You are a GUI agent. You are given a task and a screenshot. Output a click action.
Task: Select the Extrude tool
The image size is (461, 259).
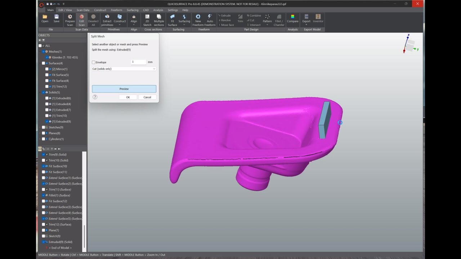pyautogui.click(x=225, y=16)
